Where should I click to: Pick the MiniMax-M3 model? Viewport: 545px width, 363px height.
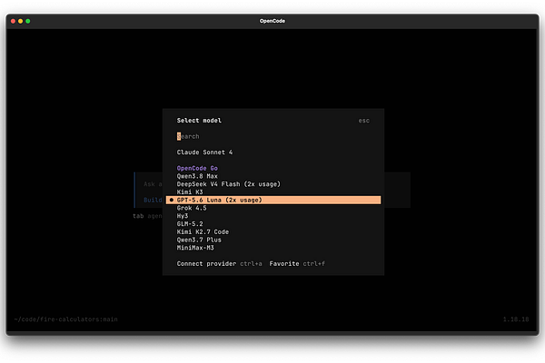tap(195, 248)
